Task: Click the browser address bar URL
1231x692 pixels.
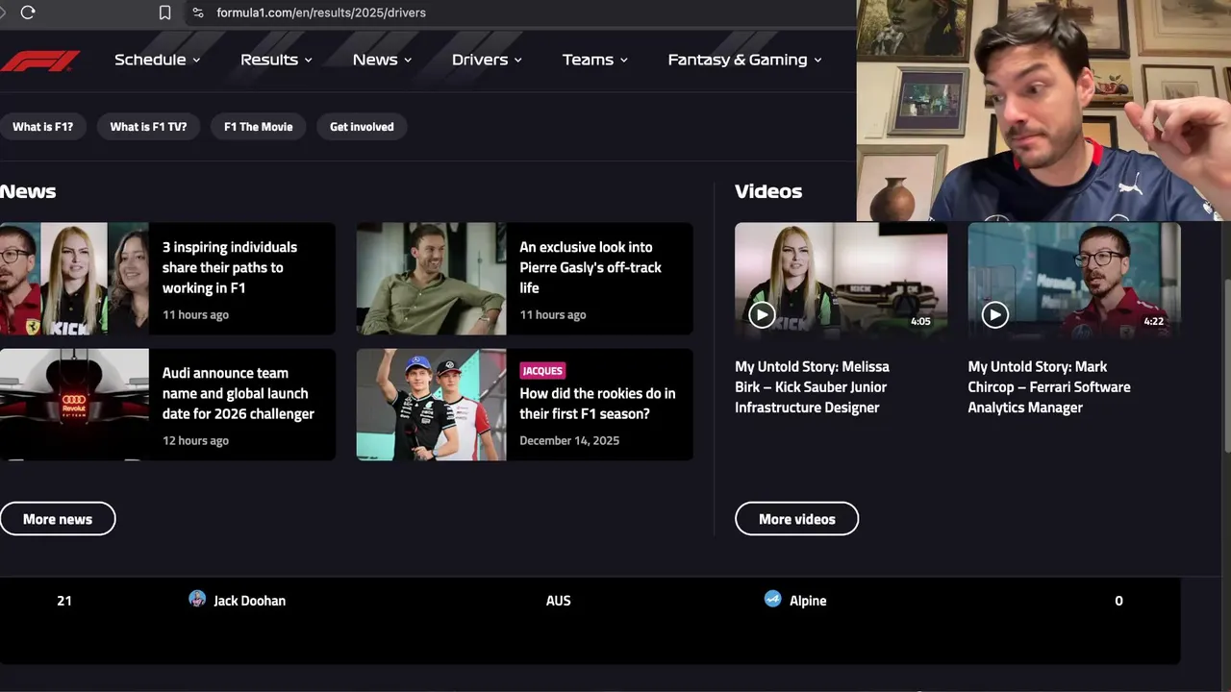Action: [321, 12]
